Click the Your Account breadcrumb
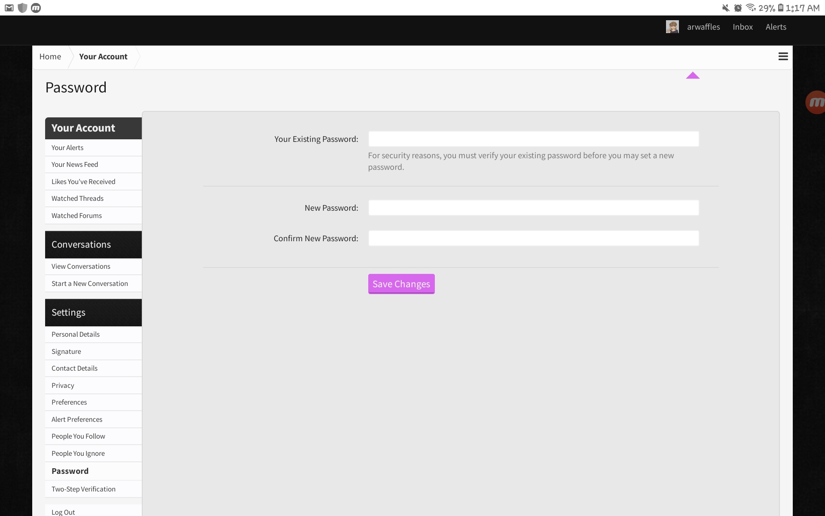The width and height of the screenshot is (825, 516). click(x=103, y=56)
